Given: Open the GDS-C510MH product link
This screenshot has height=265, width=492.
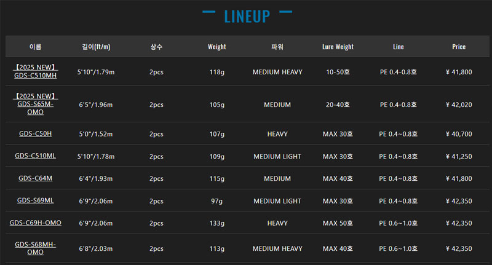Looking at the screenshot, I should 35,76.
